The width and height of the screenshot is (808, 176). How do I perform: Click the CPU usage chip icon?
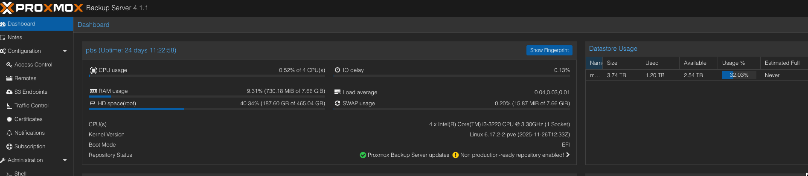(93, 70)
